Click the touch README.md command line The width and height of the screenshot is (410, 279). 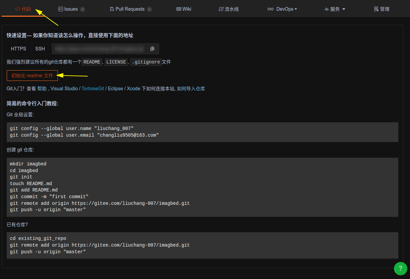(31, 184)
